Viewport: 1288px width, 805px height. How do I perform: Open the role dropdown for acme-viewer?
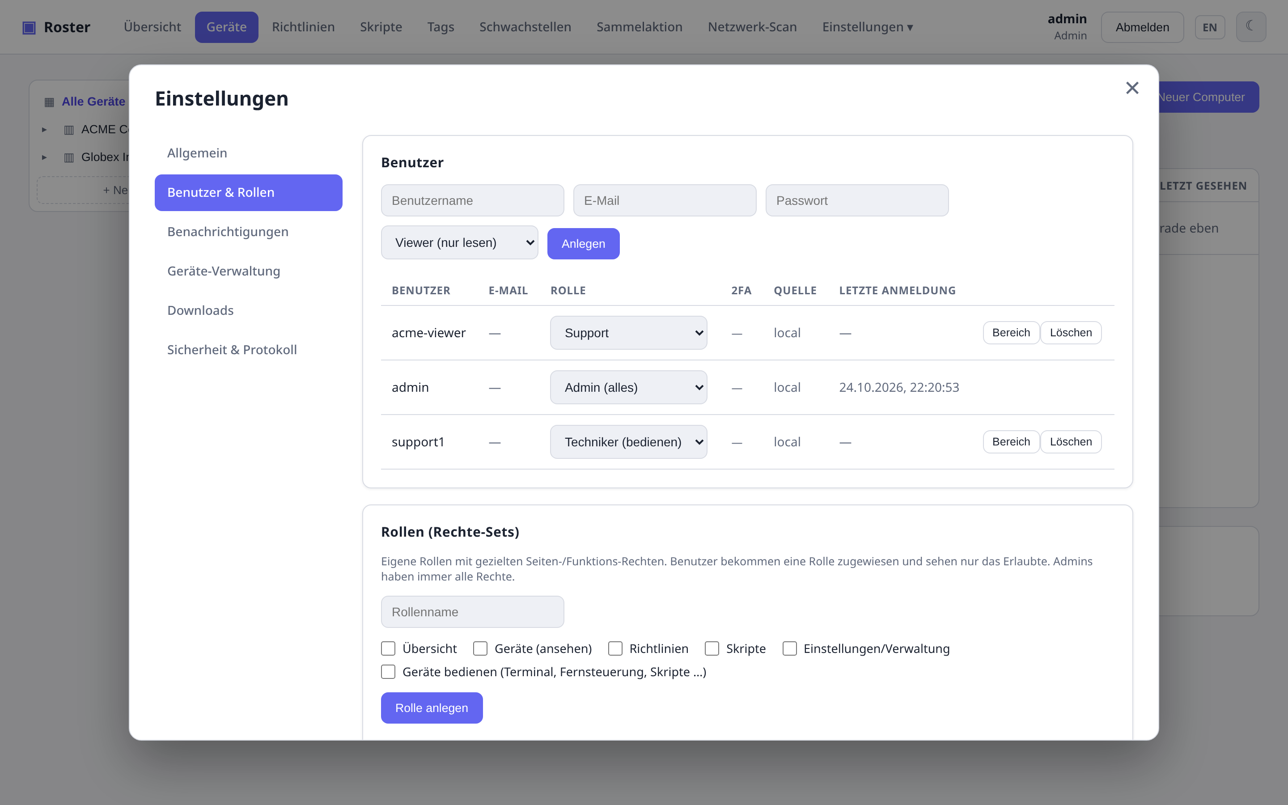point(628,333)
